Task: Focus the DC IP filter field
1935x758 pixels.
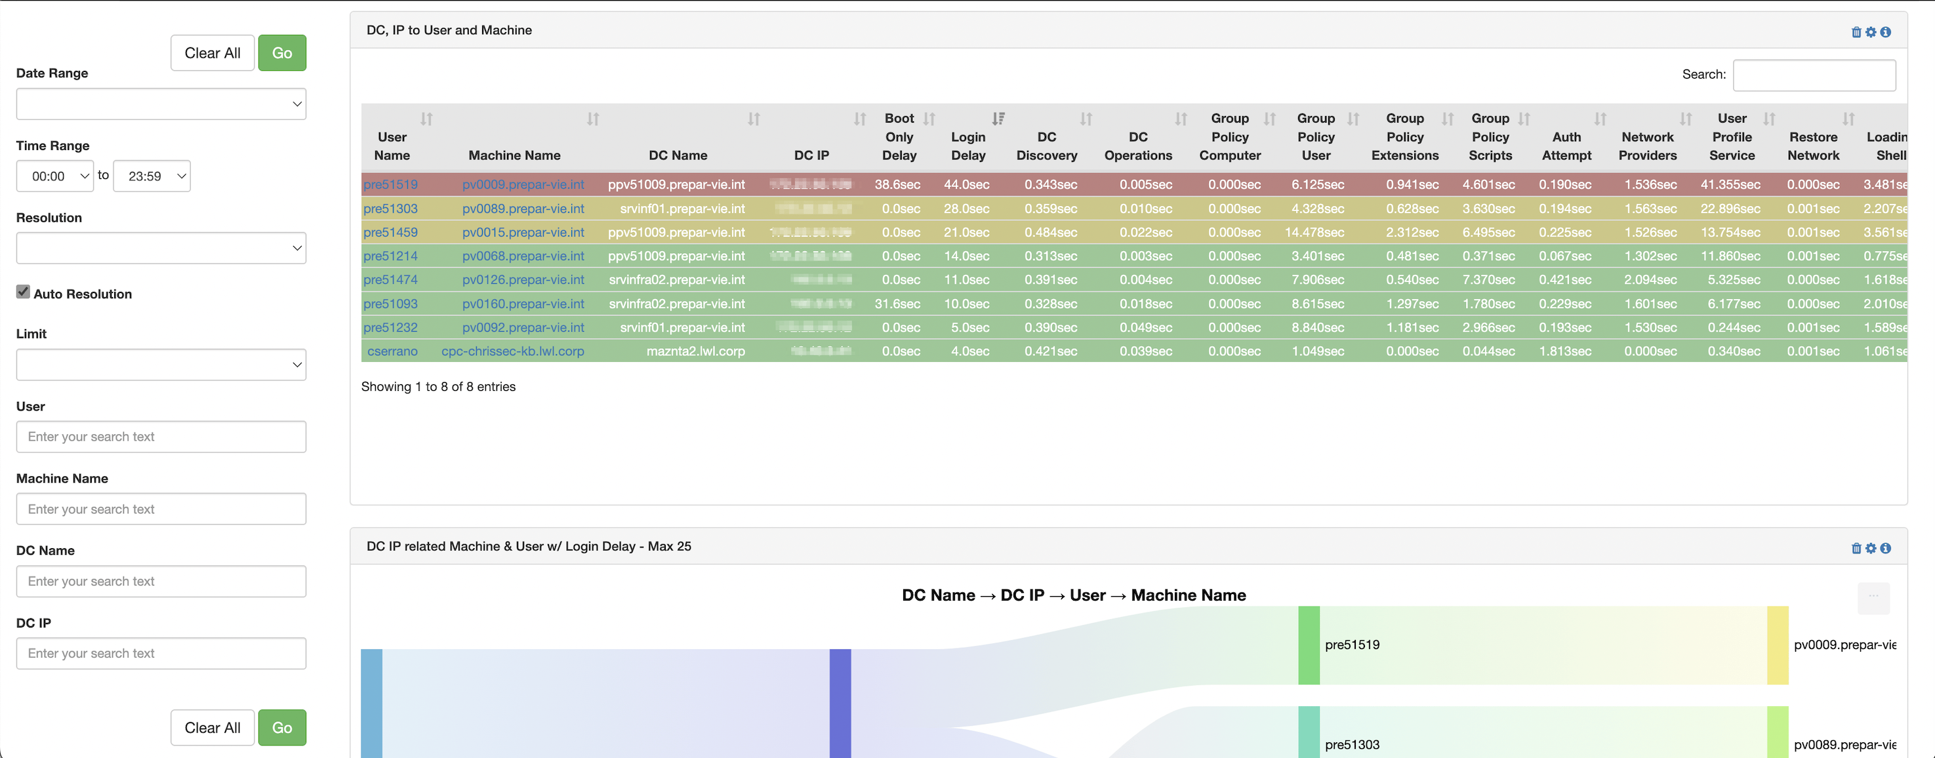Action: point(161,653)
